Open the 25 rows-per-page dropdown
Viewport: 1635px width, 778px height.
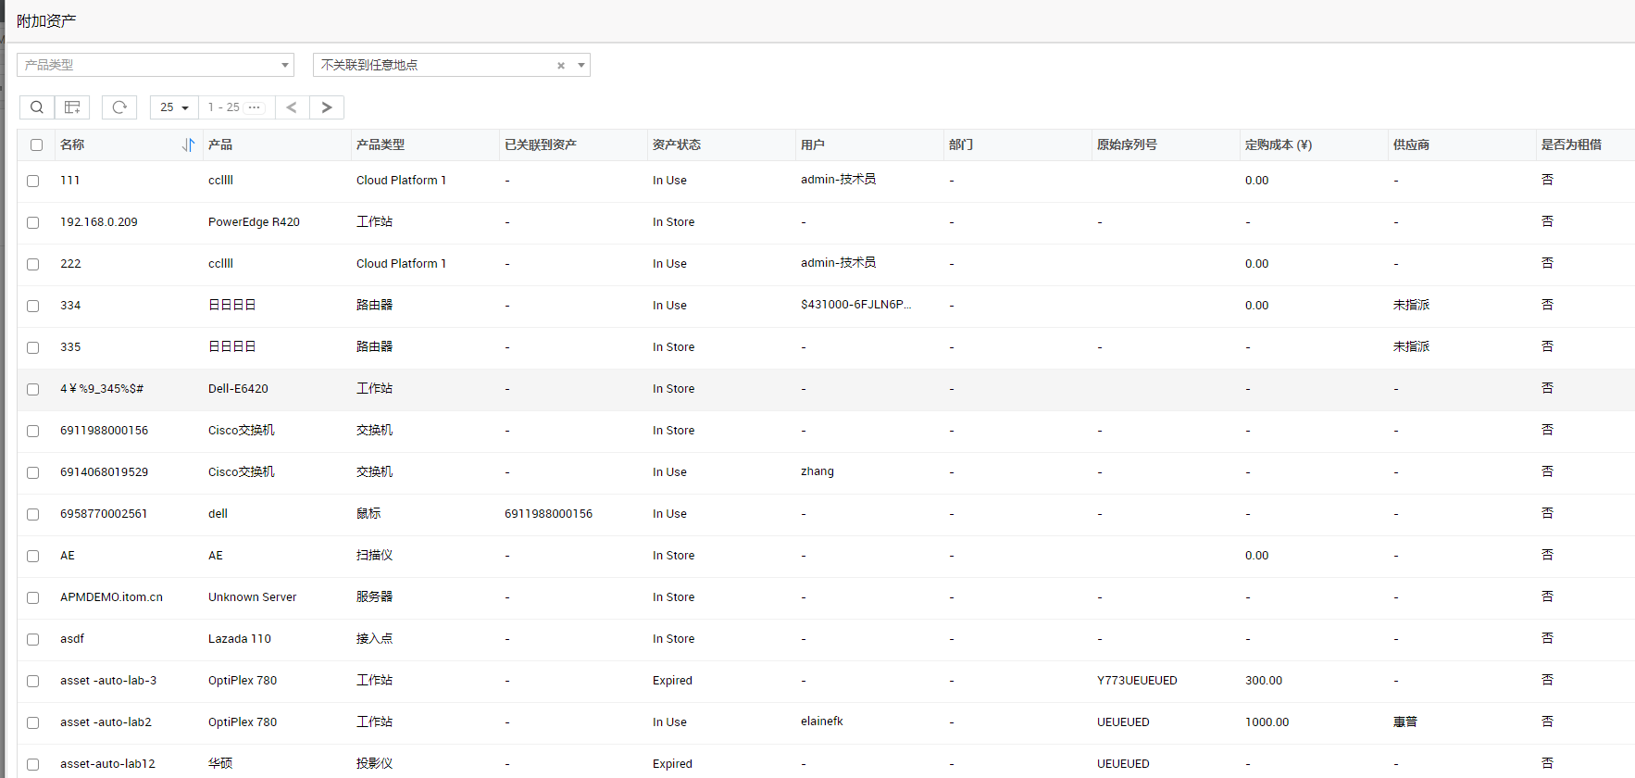point(174,107)
